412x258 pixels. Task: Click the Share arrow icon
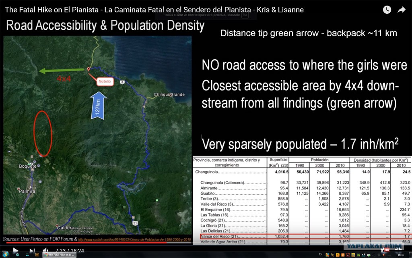(x=401, y=10)
